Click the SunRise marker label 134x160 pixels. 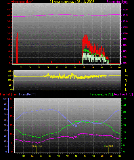point(37,146)
